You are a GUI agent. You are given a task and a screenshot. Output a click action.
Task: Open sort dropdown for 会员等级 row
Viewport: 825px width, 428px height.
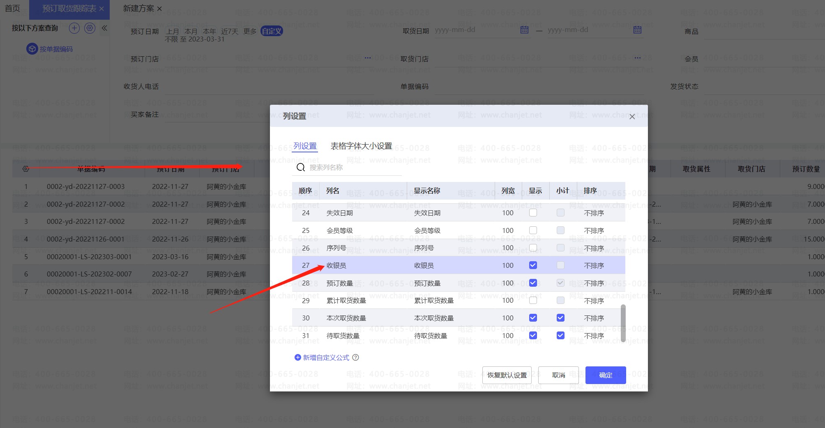pyautogui.click(x=594, y=230)
